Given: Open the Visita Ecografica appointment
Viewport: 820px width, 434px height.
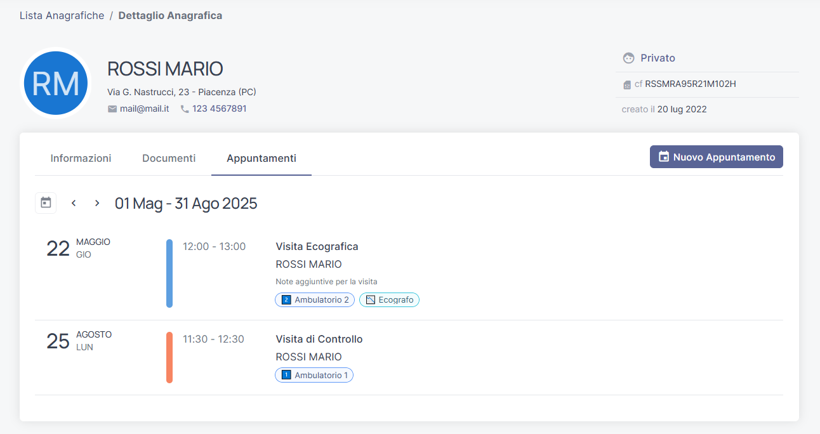Looking at the screenshot, I should pyautogui.click(x=317, y=246).
